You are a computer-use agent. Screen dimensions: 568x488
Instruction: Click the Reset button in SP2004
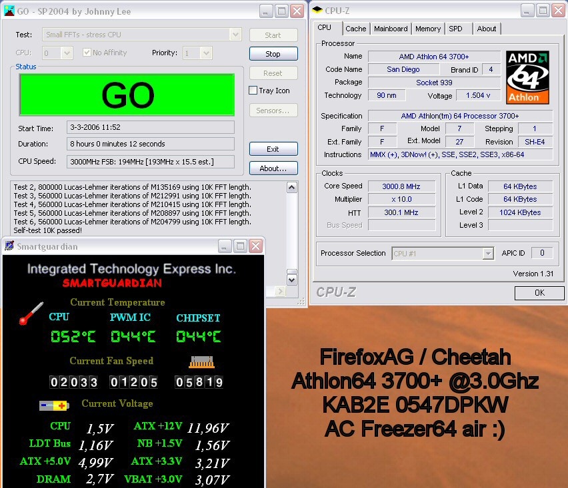(x=273, y=73)
